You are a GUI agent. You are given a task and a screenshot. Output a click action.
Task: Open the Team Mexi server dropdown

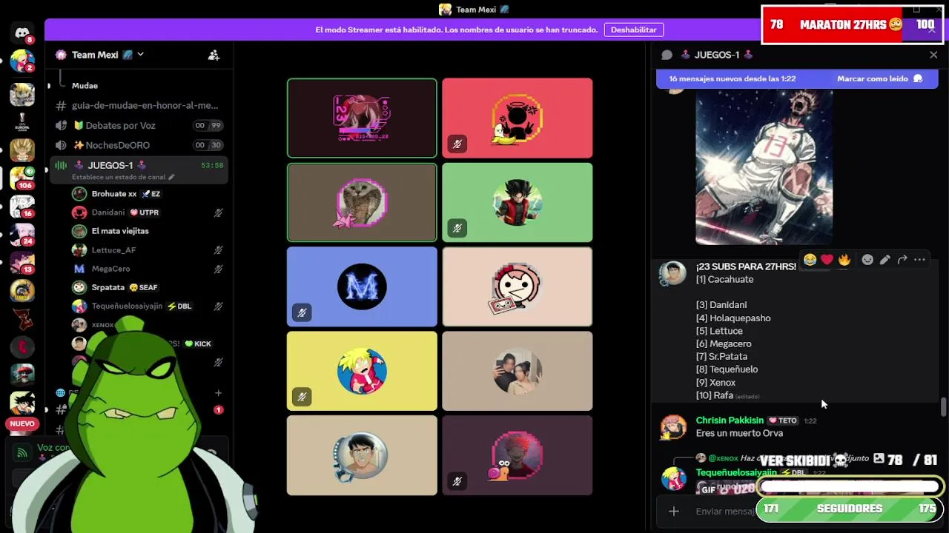click(x=140, y=55)
